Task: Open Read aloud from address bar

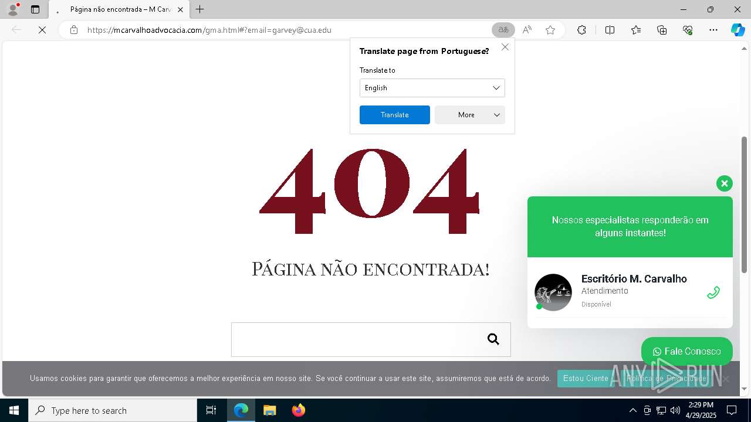Action: click(527, 30)
